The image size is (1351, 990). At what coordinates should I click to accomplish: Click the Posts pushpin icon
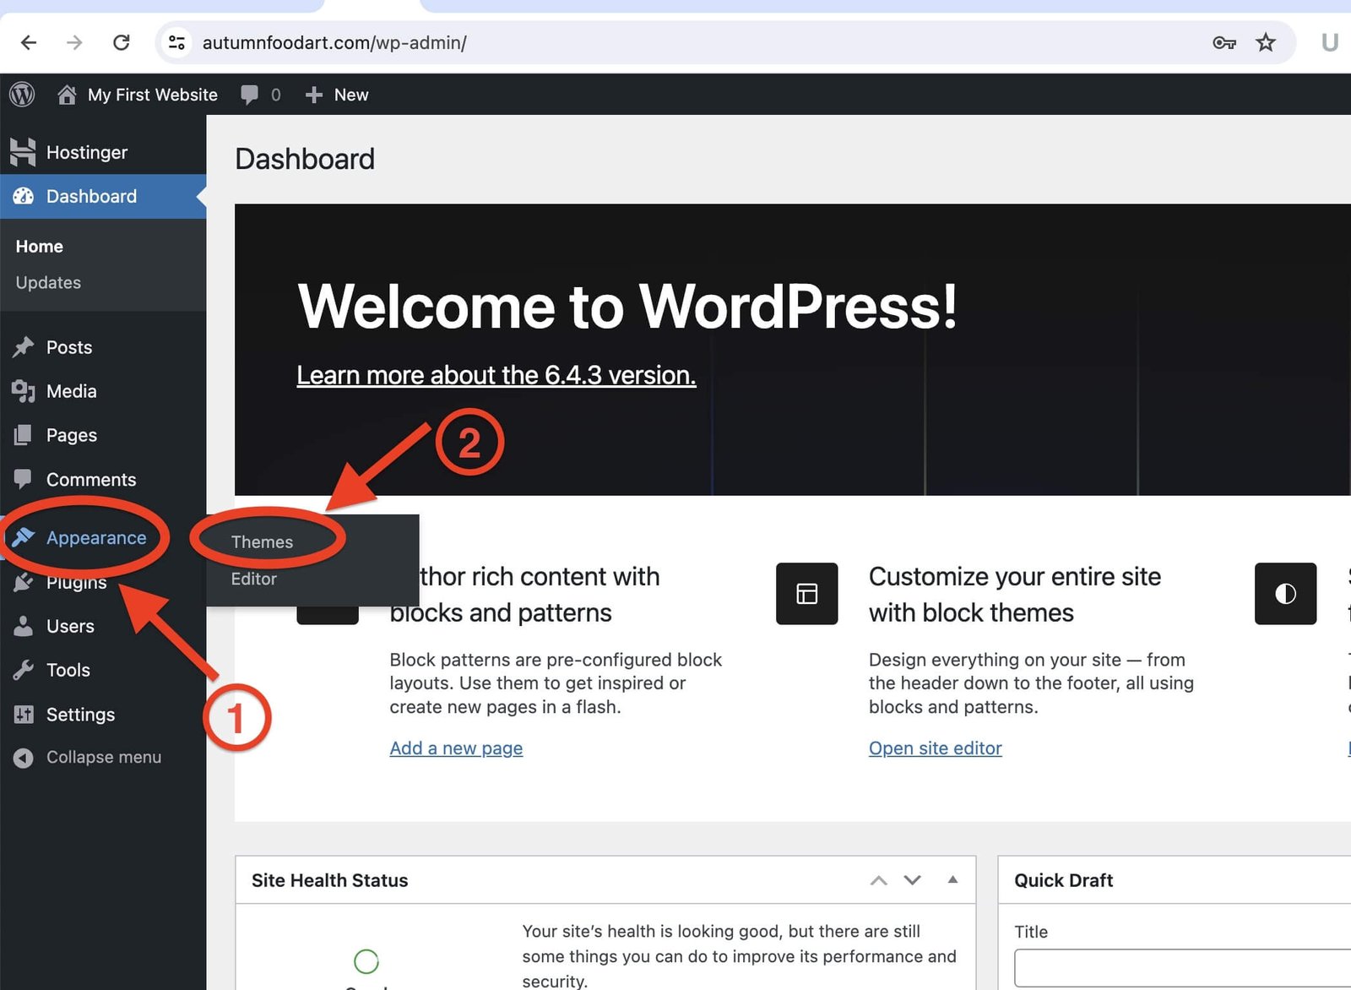click(x=24, y=347)
